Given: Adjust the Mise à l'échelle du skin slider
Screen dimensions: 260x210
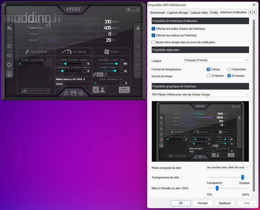Looking at the screenshot, I should tap(217, 188).
